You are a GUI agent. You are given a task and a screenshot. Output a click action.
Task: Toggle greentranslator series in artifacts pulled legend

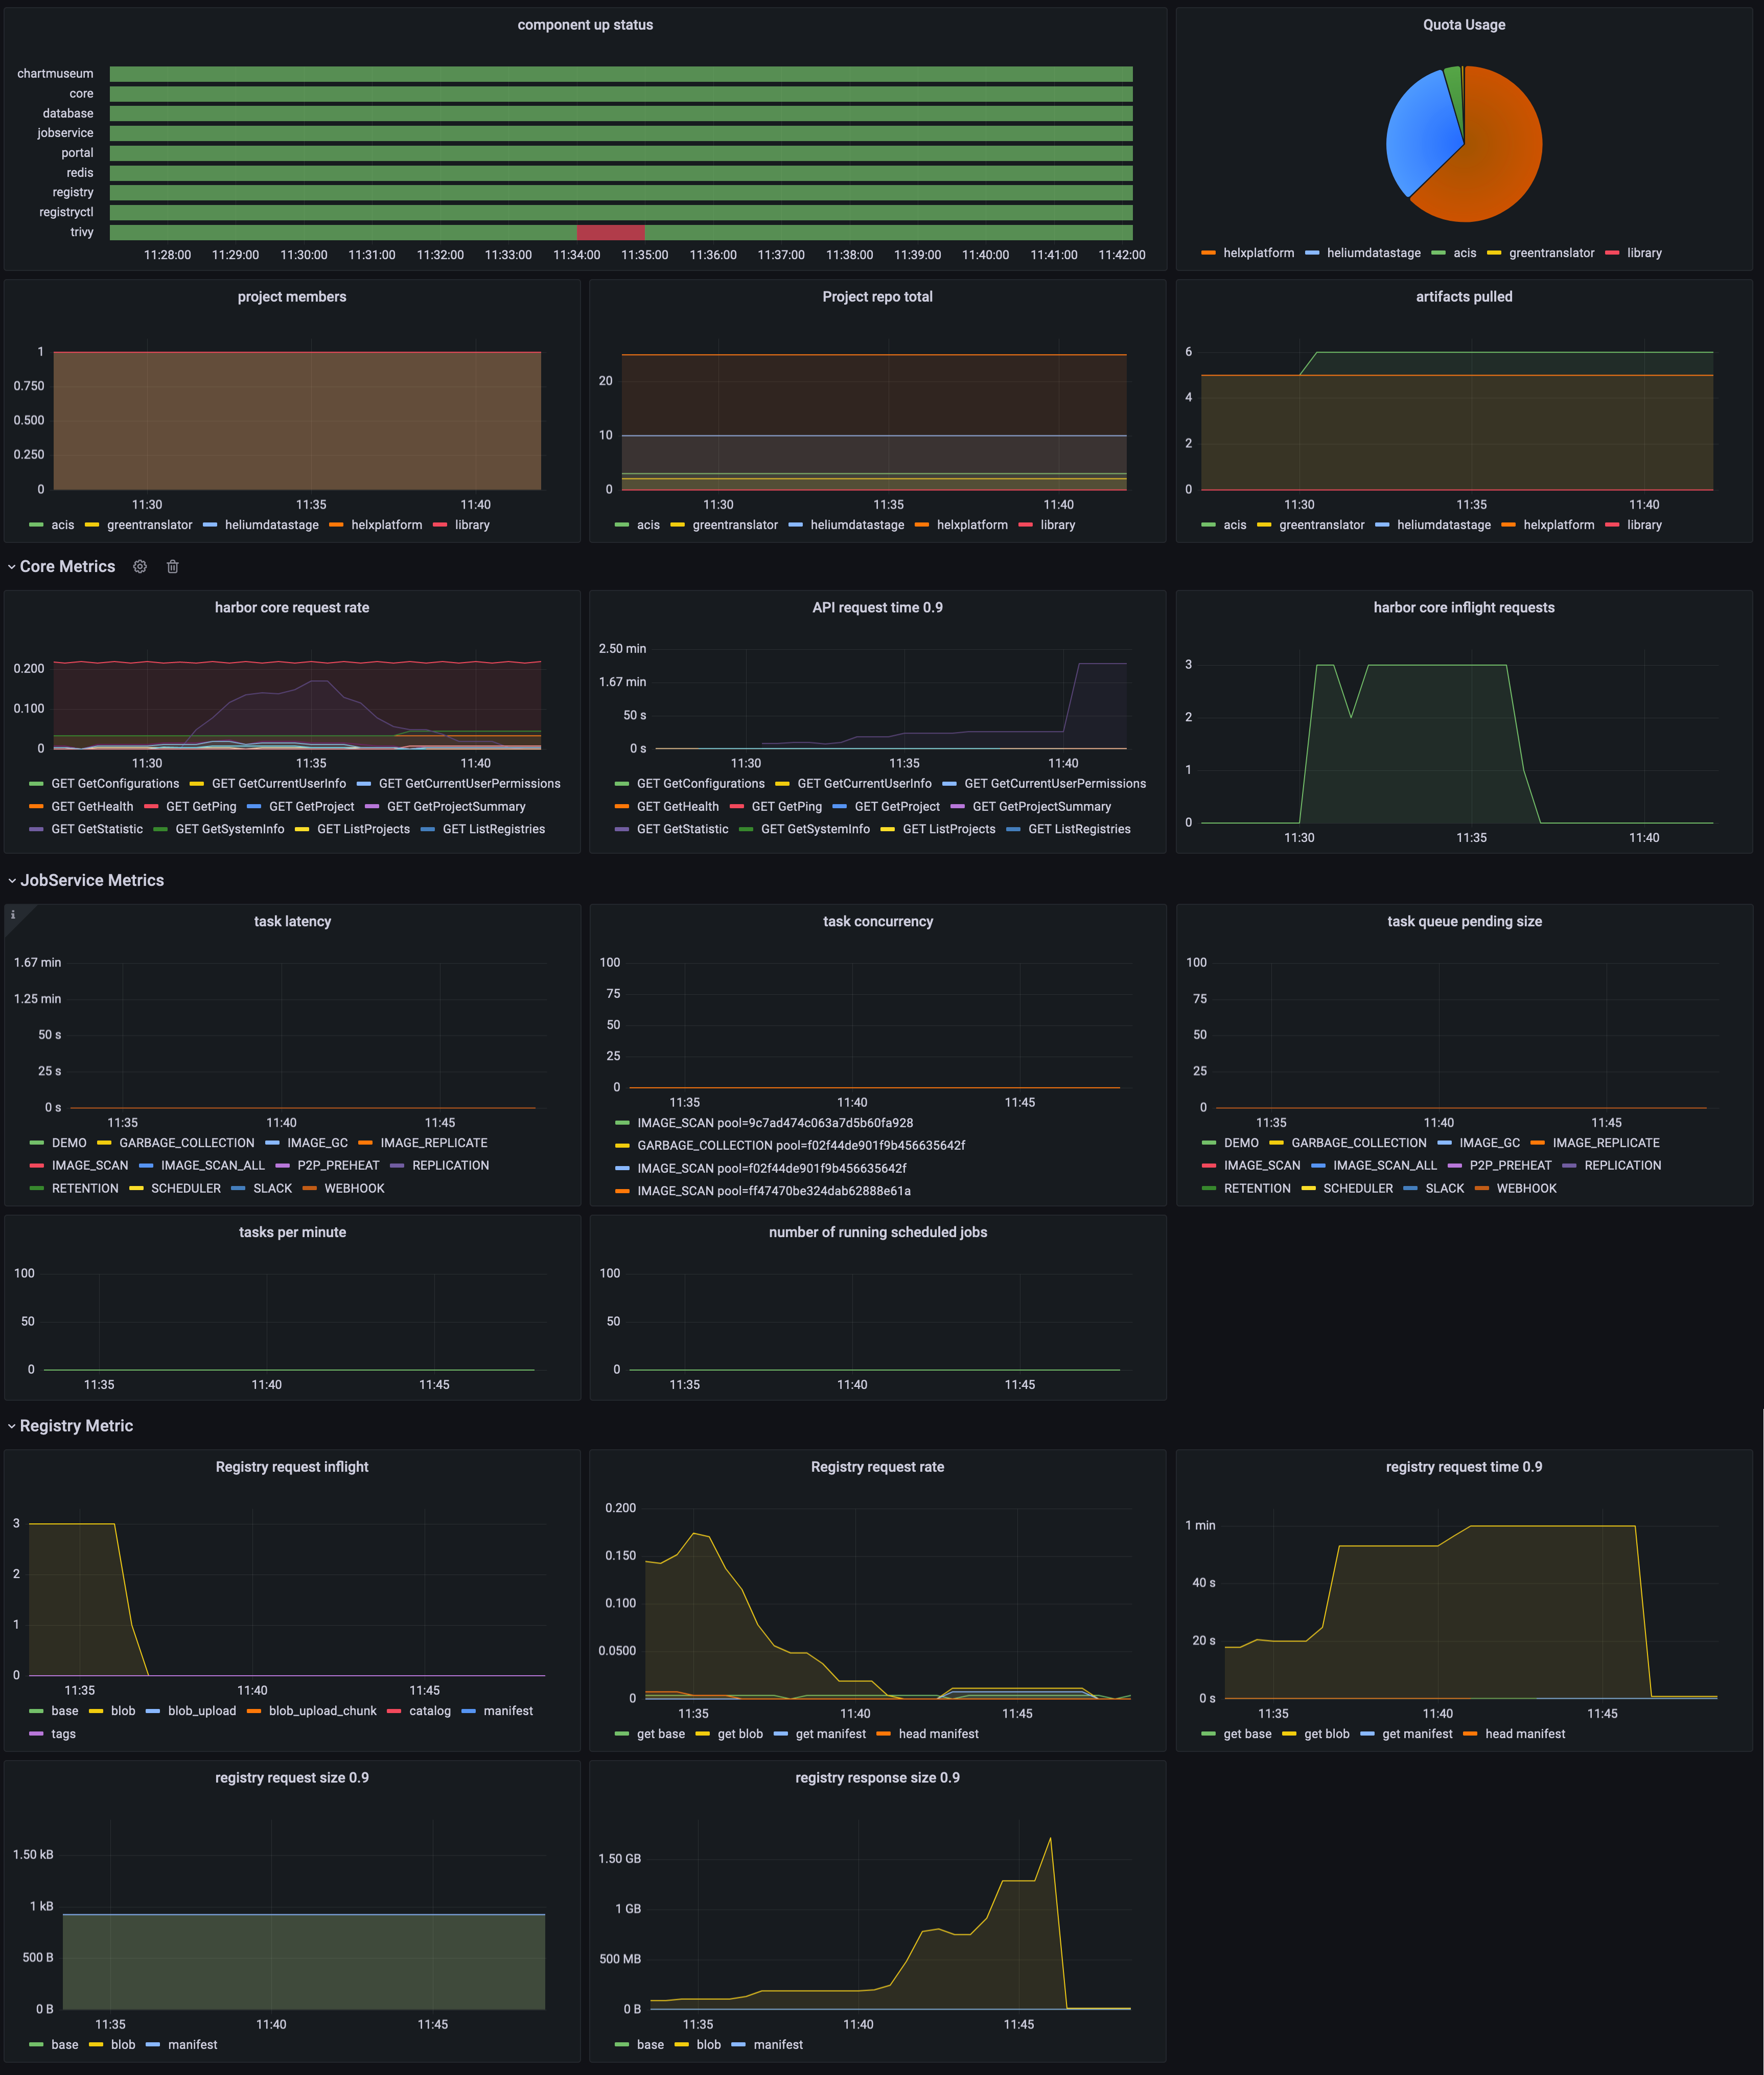point(1321,525)
